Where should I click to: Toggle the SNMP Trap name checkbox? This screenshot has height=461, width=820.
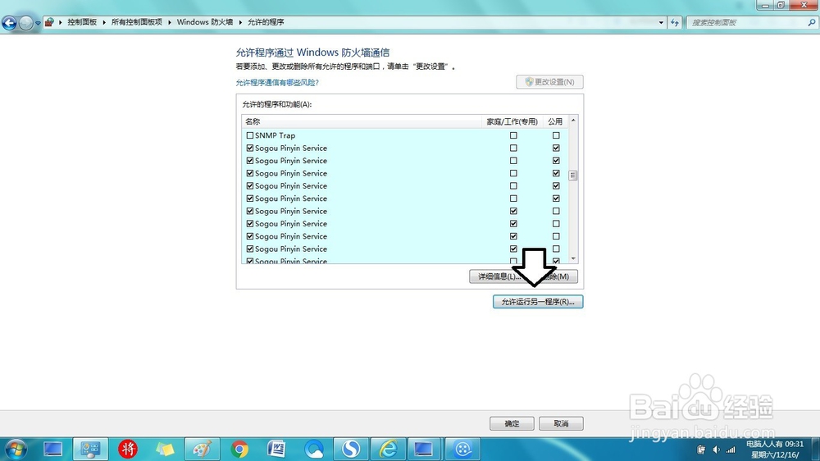click(250, 135)
